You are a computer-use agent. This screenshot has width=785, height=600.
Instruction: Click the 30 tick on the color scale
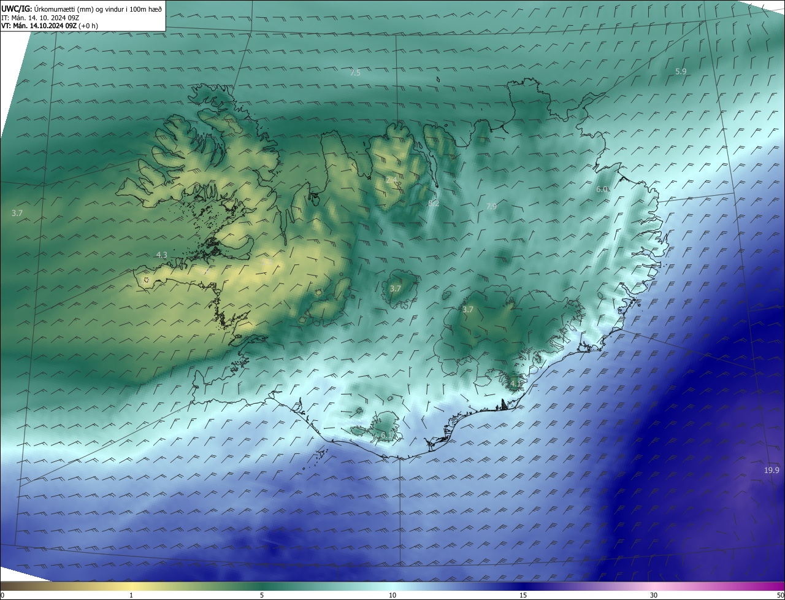[654, 595]
